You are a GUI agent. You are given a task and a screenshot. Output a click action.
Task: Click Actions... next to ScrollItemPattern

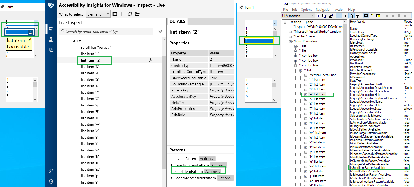coord(213,171)
